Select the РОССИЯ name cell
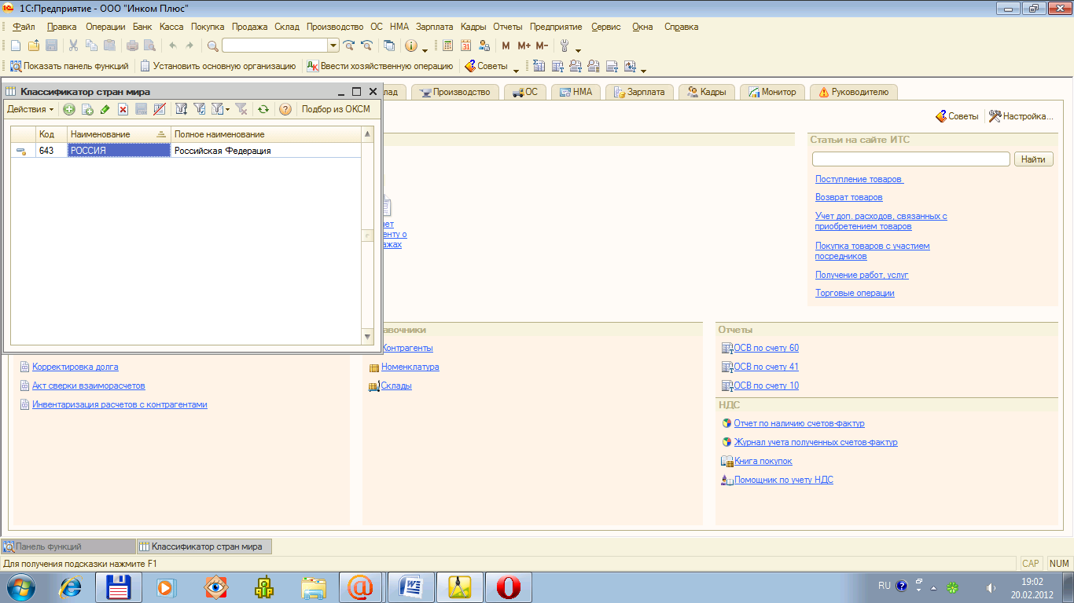Image resolution: width=1074 pixels, height=603 pixels. coord(119,150)
